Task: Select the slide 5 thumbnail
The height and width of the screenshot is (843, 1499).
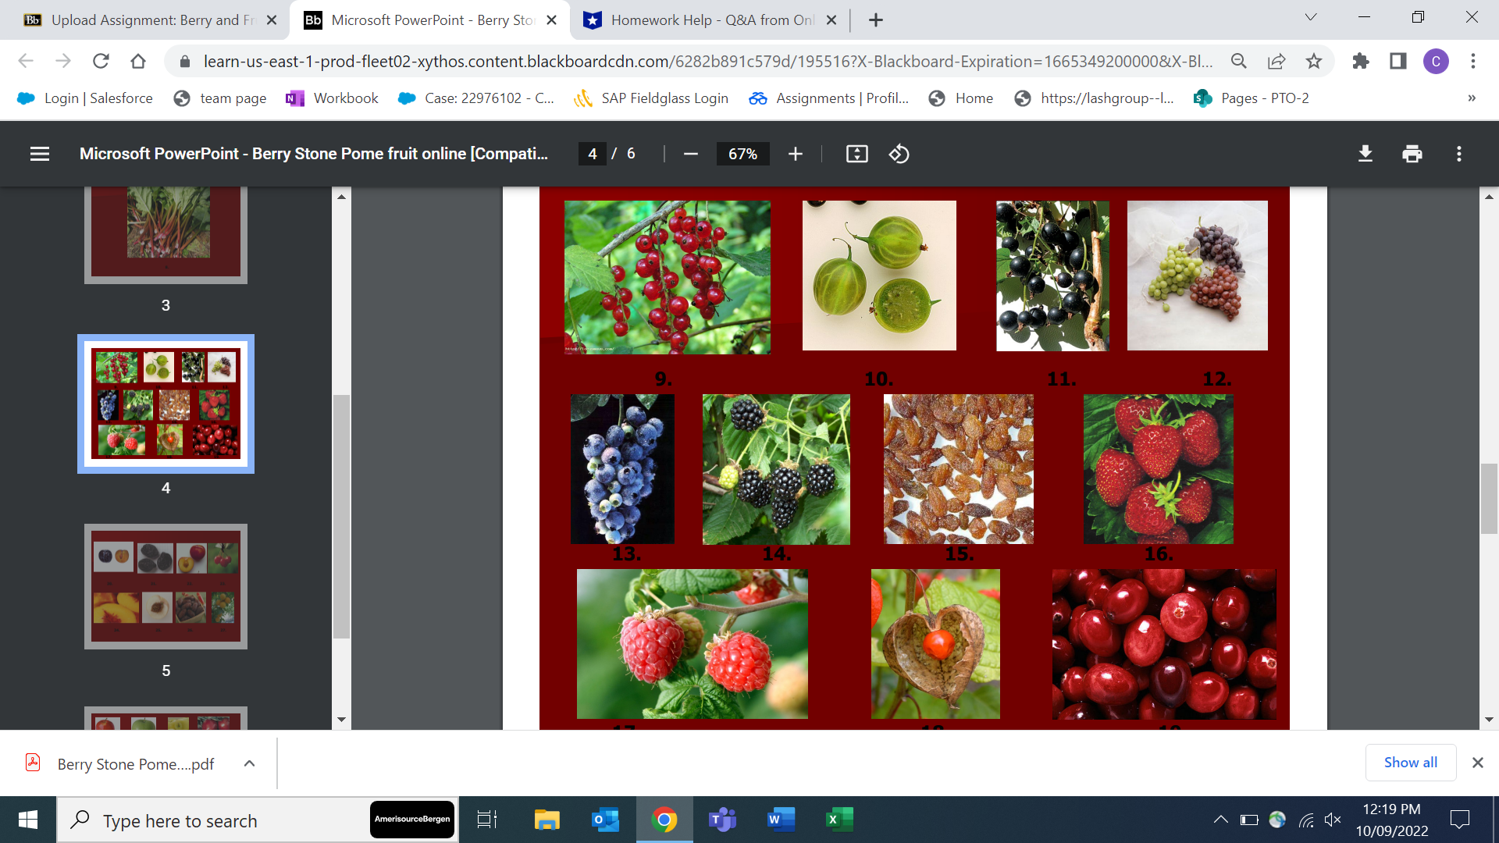Action: [166, 586]
